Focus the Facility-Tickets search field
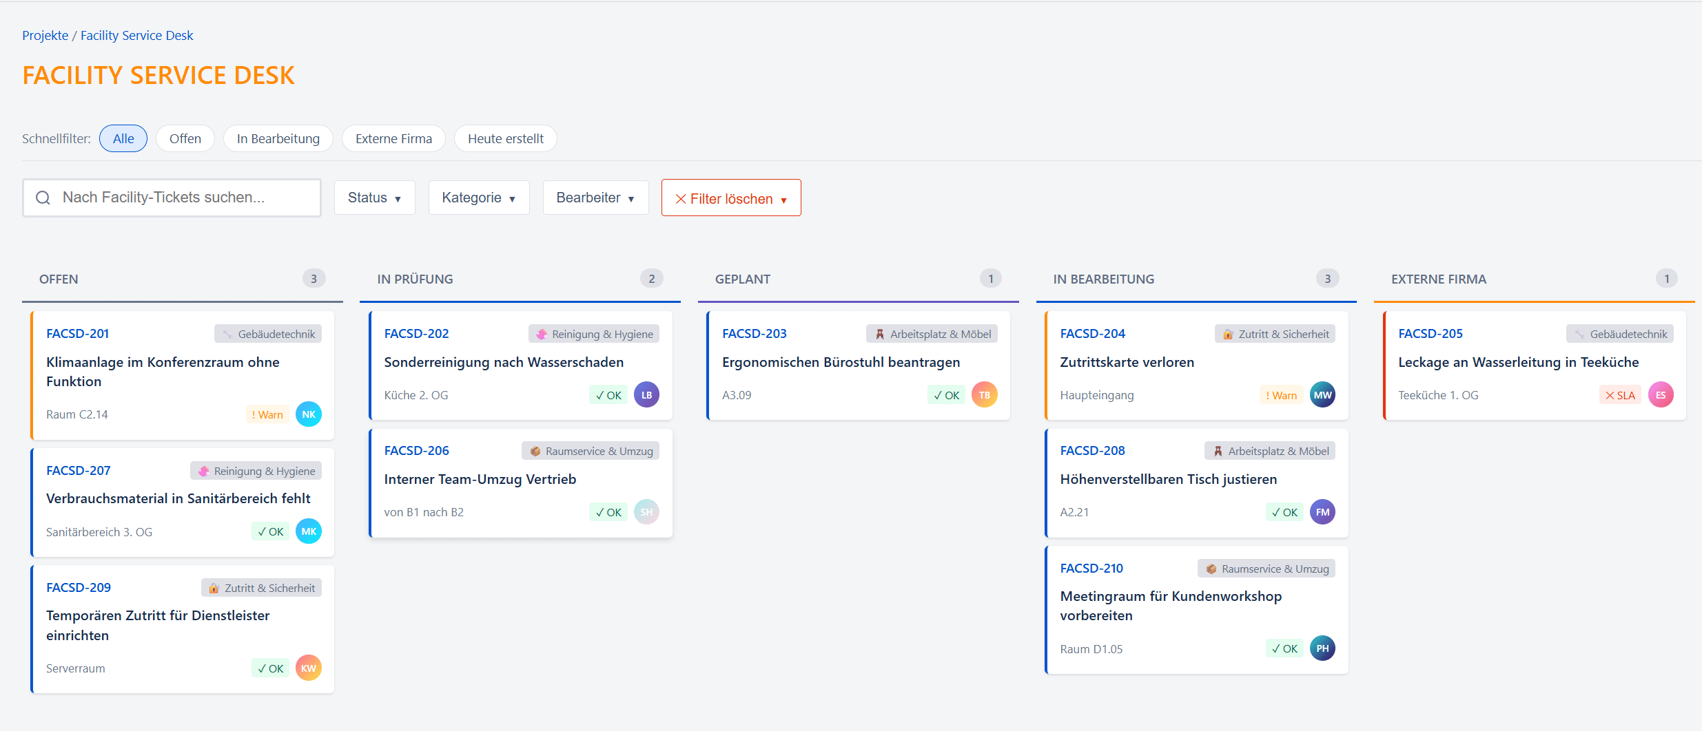The width and height of the screenshot is (1702, 731). tap(183, 198)
